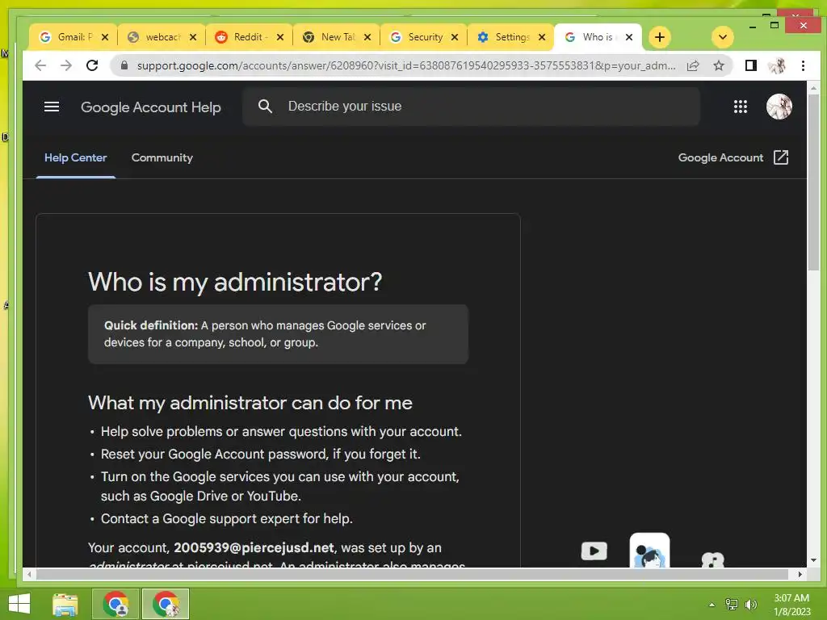Close the webcache tab

coord(193,37)
